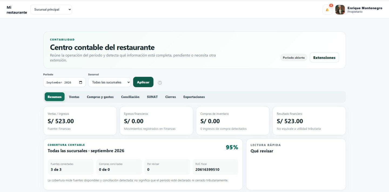Click the Qué revisar heading
The height and width of the screenshot is (192, 389).
pos(262,151)
